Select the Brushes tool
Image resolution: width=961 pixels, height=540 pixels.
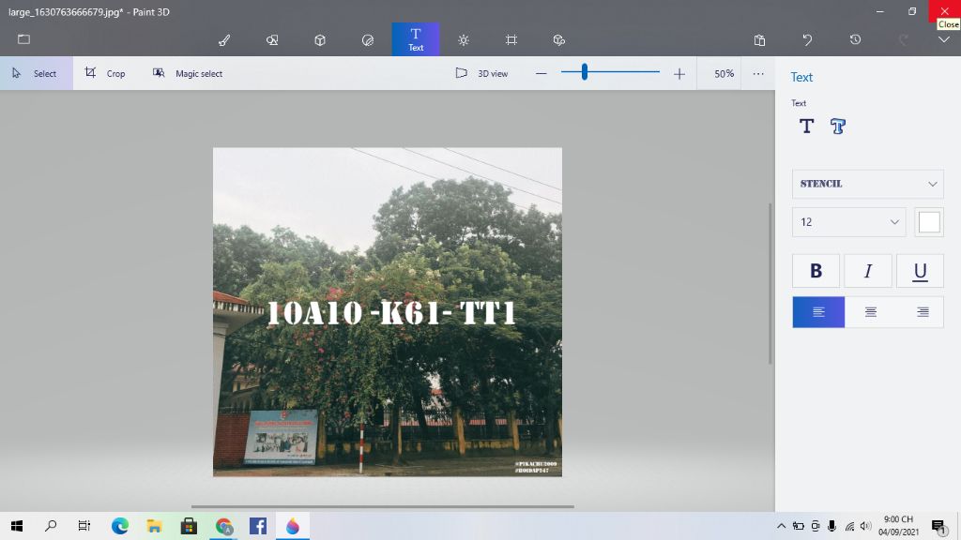pos(223,39)
